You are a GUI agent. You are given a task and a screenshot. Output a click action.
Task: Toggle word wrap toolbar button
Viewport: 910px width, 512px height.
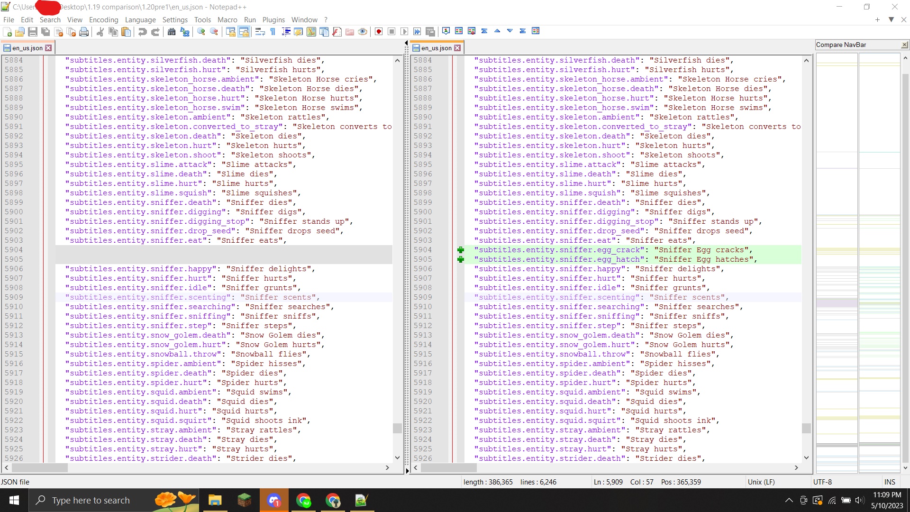click(260, 32)
